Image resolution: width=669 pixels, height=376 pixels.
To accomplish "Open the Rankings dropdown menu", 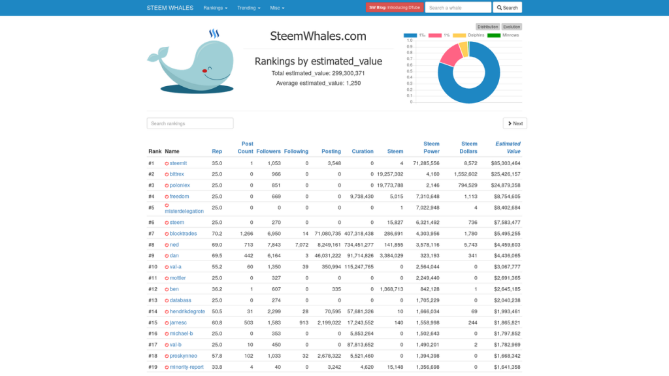I will coord(216,8).
